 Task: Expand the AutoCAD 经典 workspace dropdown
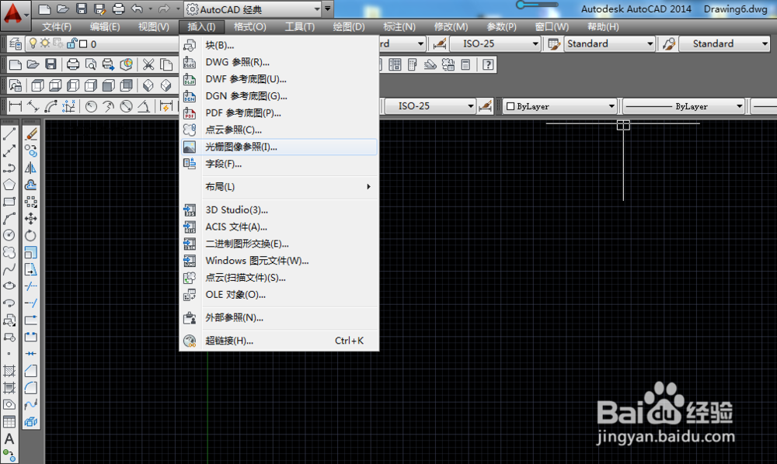317,9
